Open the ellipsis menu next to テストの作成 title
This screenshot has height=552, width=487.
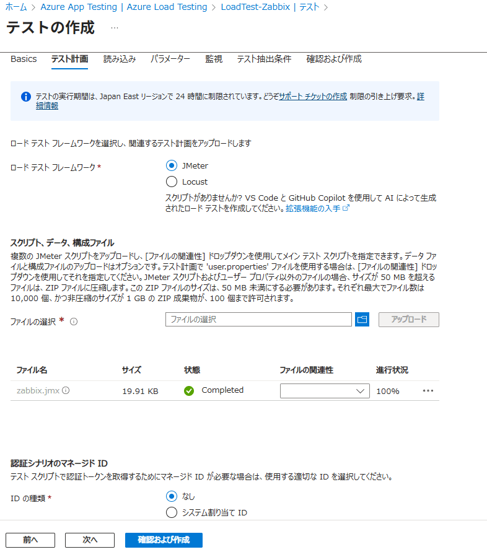point(115,28)
